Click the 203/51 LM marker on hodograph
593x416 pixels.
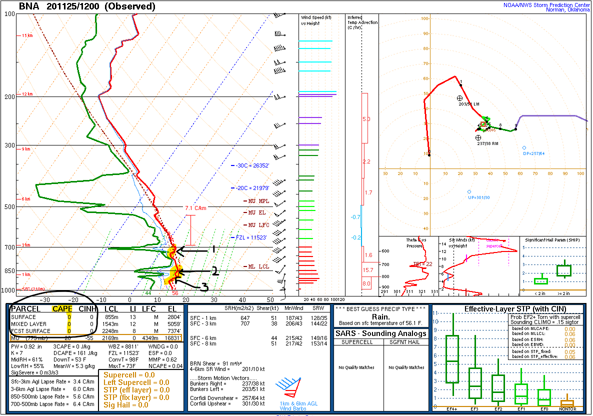460,98
